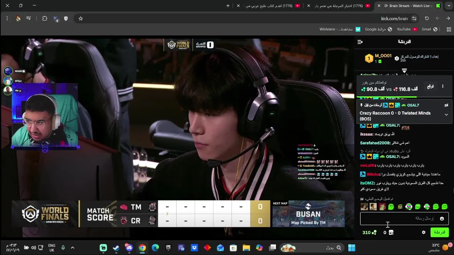The image size is (454, 255).
Task: Open weather widget showing 33°C
Action: pyautogui.click(x=439, y=248)
